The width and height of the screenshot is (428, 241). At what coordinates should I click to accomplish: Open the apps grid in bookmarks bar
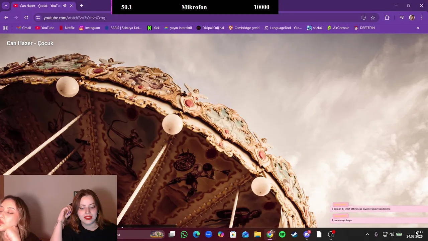[x=5, y=28]
